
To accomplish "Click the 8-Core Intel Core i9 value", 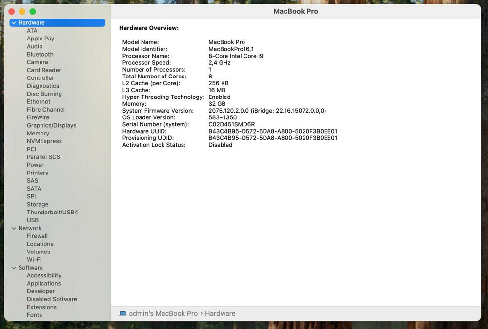I will 236,56.
